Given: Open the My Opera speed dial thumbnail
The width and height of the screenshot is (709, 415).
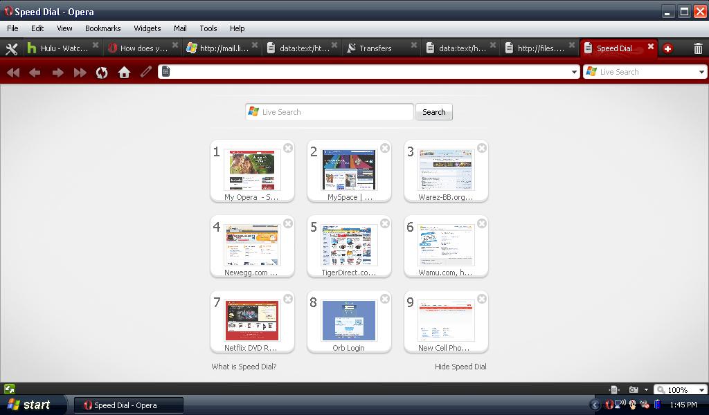Looking at the screenshot, I should [252, 169].
